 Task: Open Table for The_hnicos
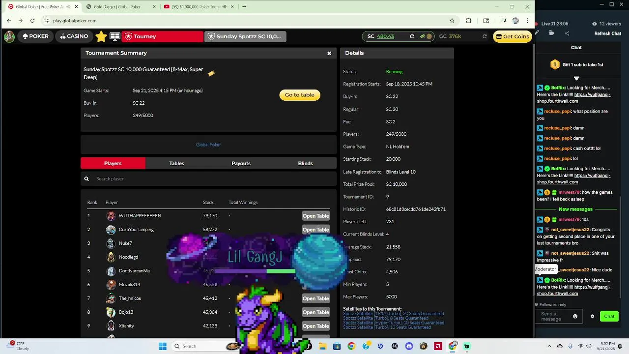(x=315, y=298)
